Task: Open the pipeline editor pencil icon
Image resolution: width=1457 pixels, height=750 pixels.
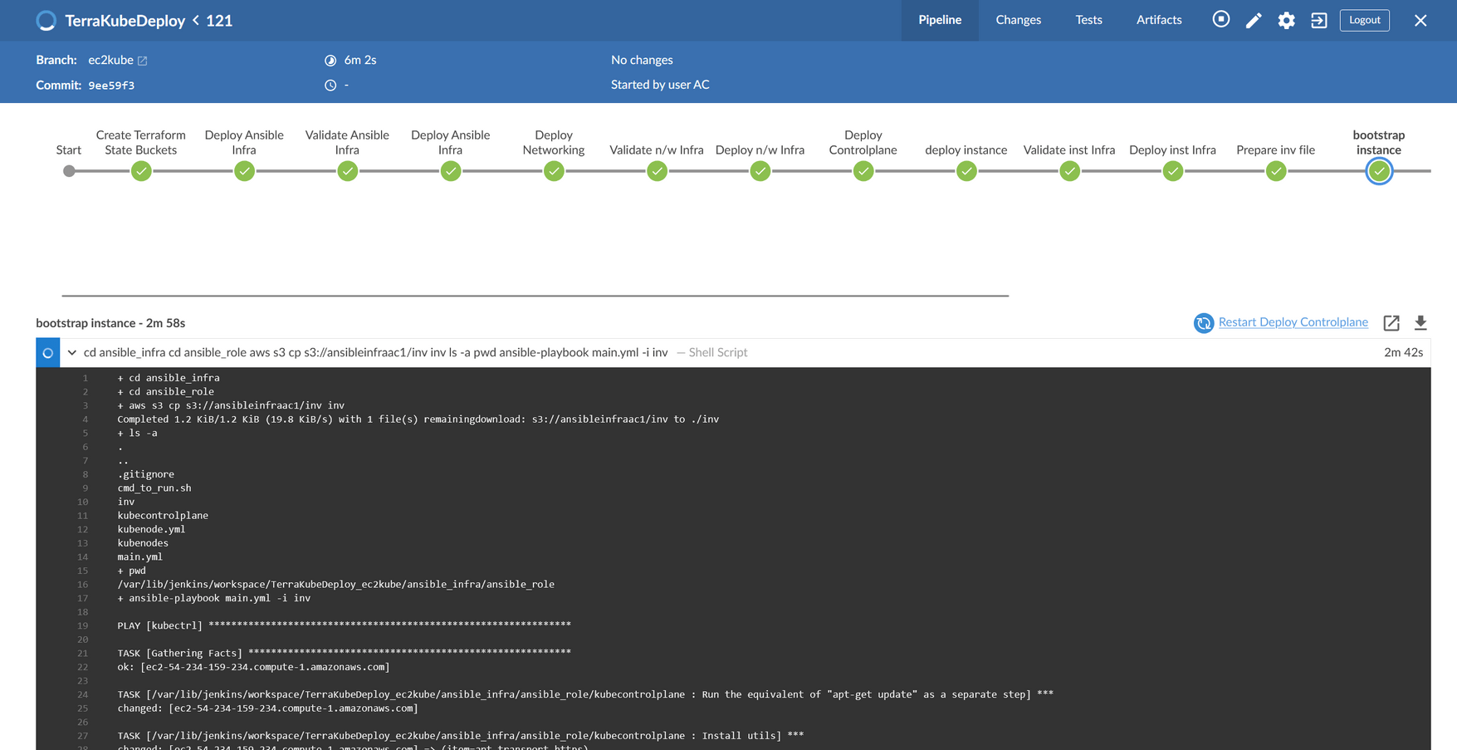Action: pos(1254,20)
